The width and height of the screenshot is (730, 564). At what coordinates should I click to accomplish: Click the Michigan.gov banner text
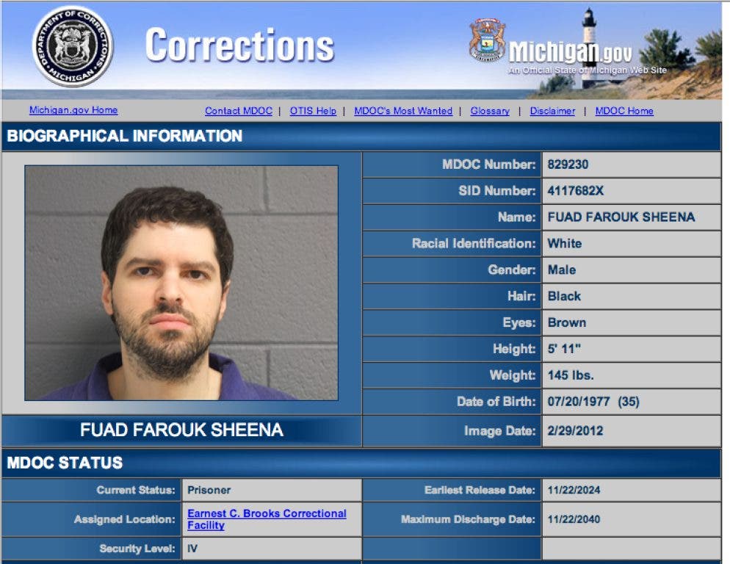click(571, 51)
